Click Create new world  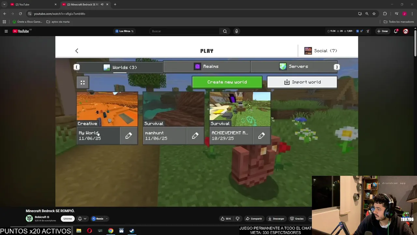tap(227, 82)
